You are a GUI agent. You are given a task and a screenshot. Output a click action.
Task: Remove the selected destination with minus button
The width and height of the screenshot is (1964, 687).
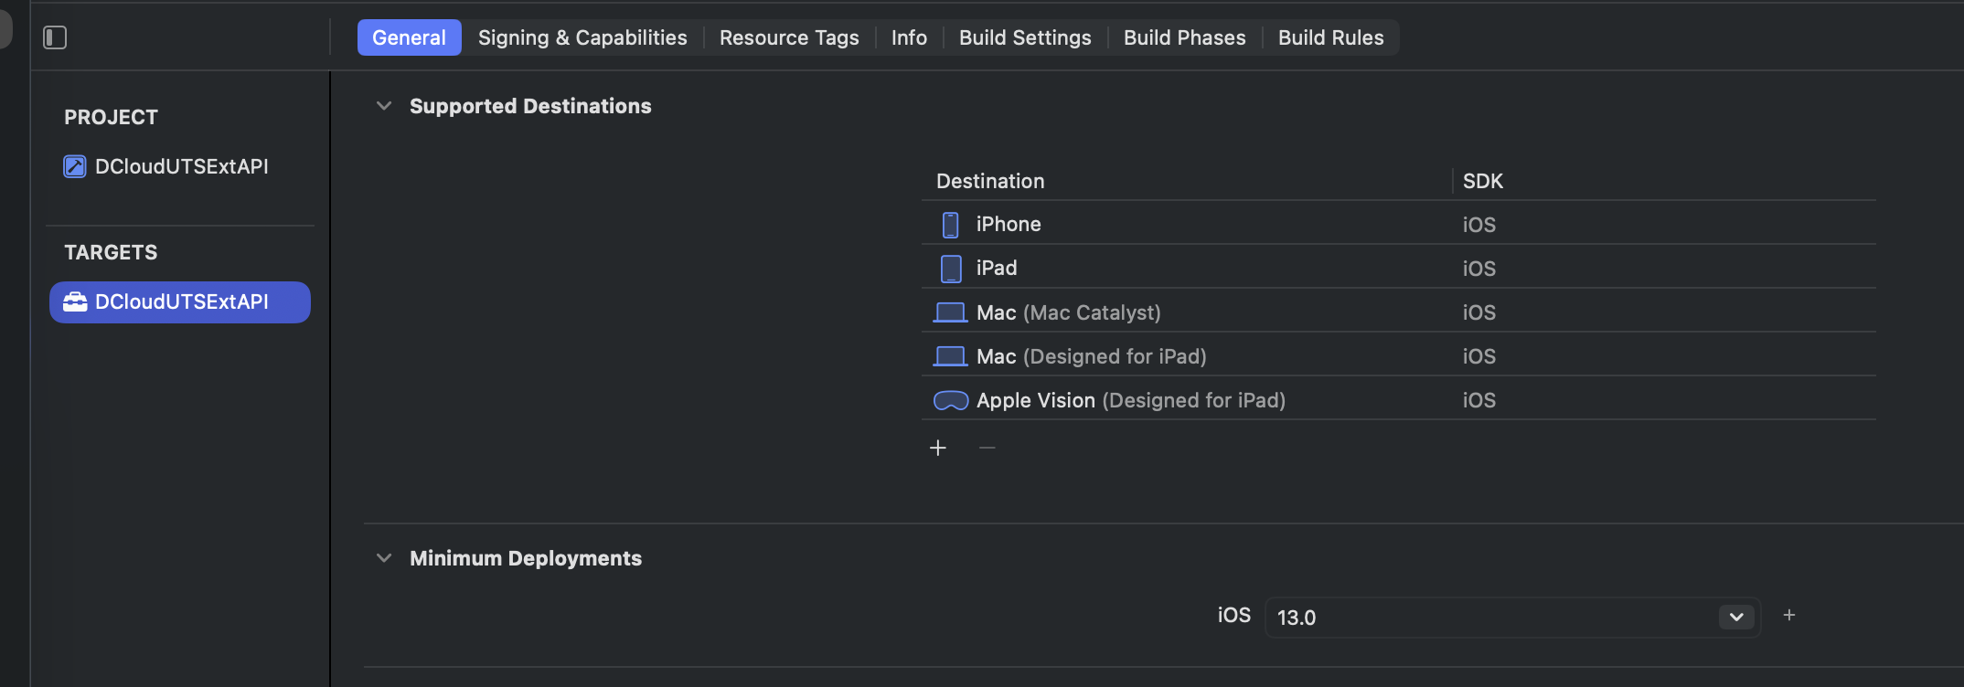(987, 448)
